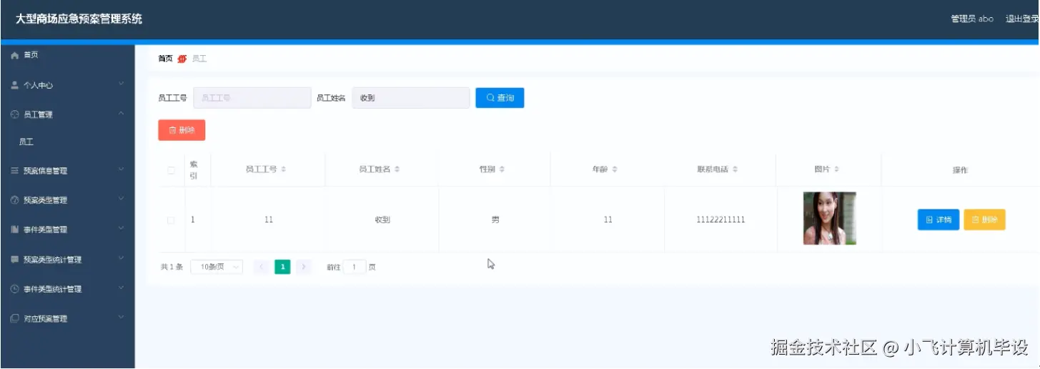
Task: Open the 10条/页 page size dropdown
Action: (x=217, y=267)
